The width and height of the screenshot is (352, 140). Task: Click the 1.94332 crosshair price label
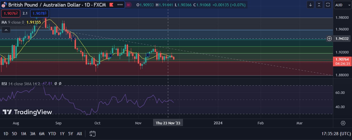(342, 38)
